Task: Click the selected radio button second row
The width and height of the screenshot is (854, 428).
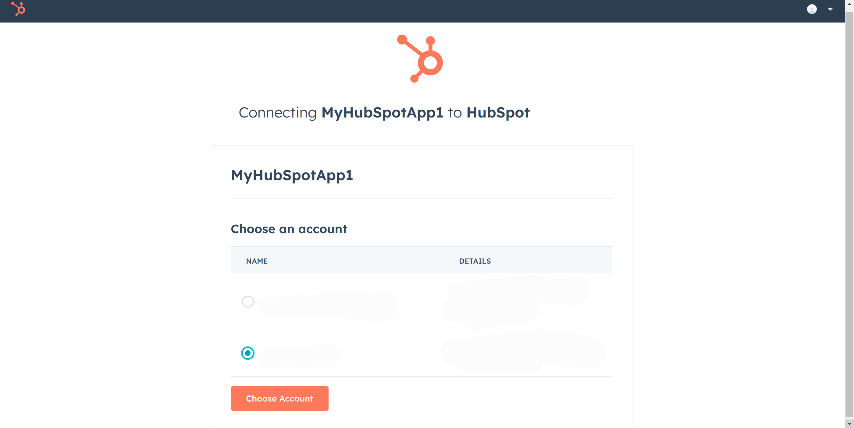Action: click(247, 353)
